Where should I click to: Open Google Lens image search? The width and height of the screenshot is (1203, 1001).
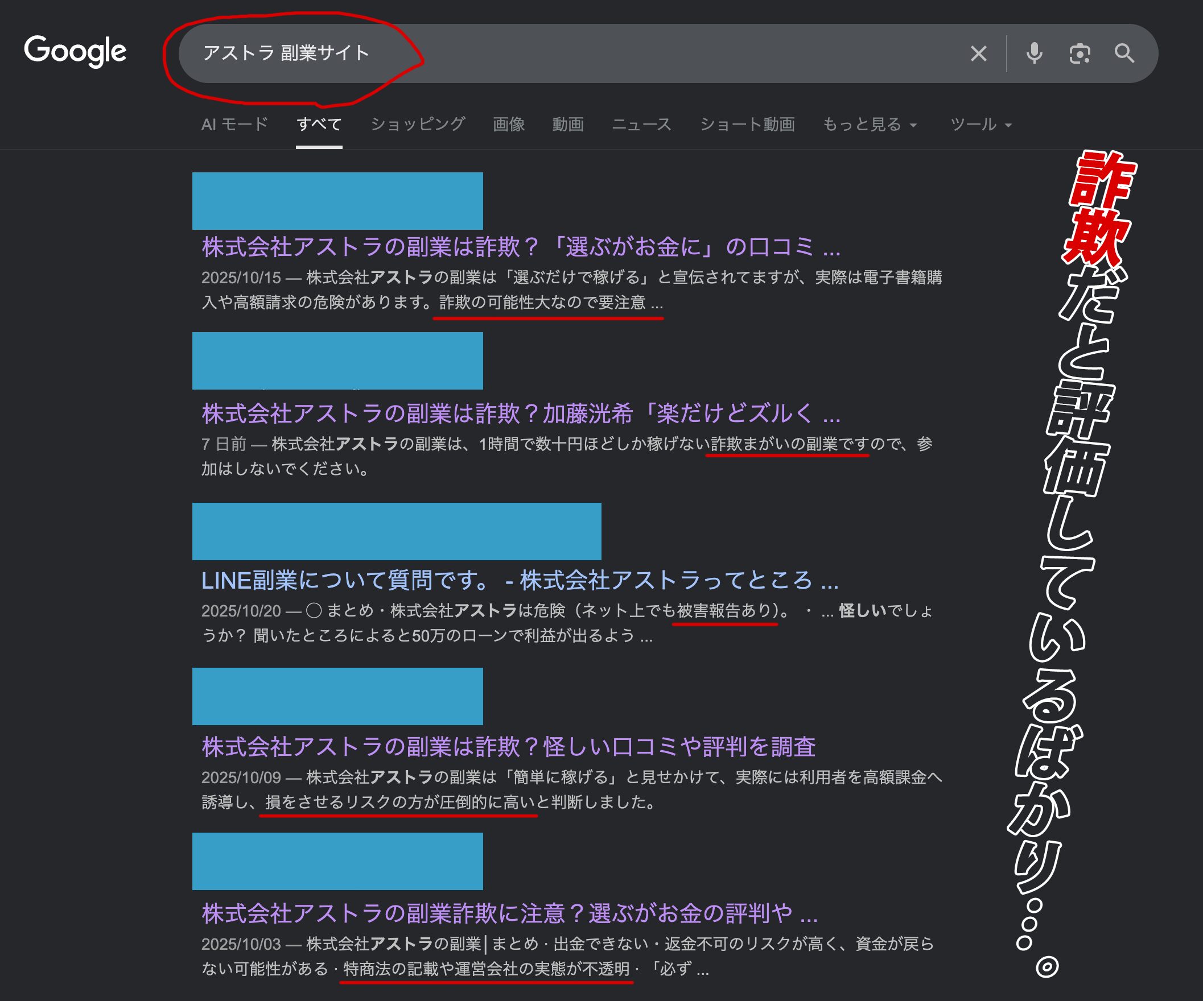[1080, 53]
